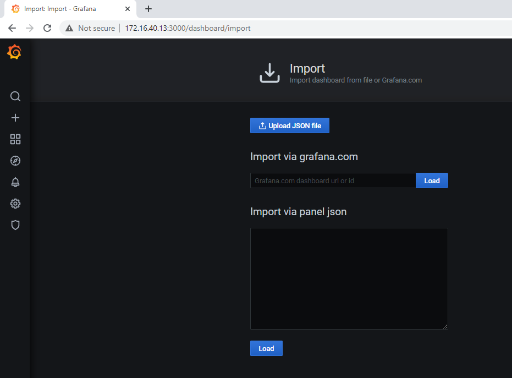512x378 pixels.
Task: Click the resize handle of json text area
Action: 445,326
